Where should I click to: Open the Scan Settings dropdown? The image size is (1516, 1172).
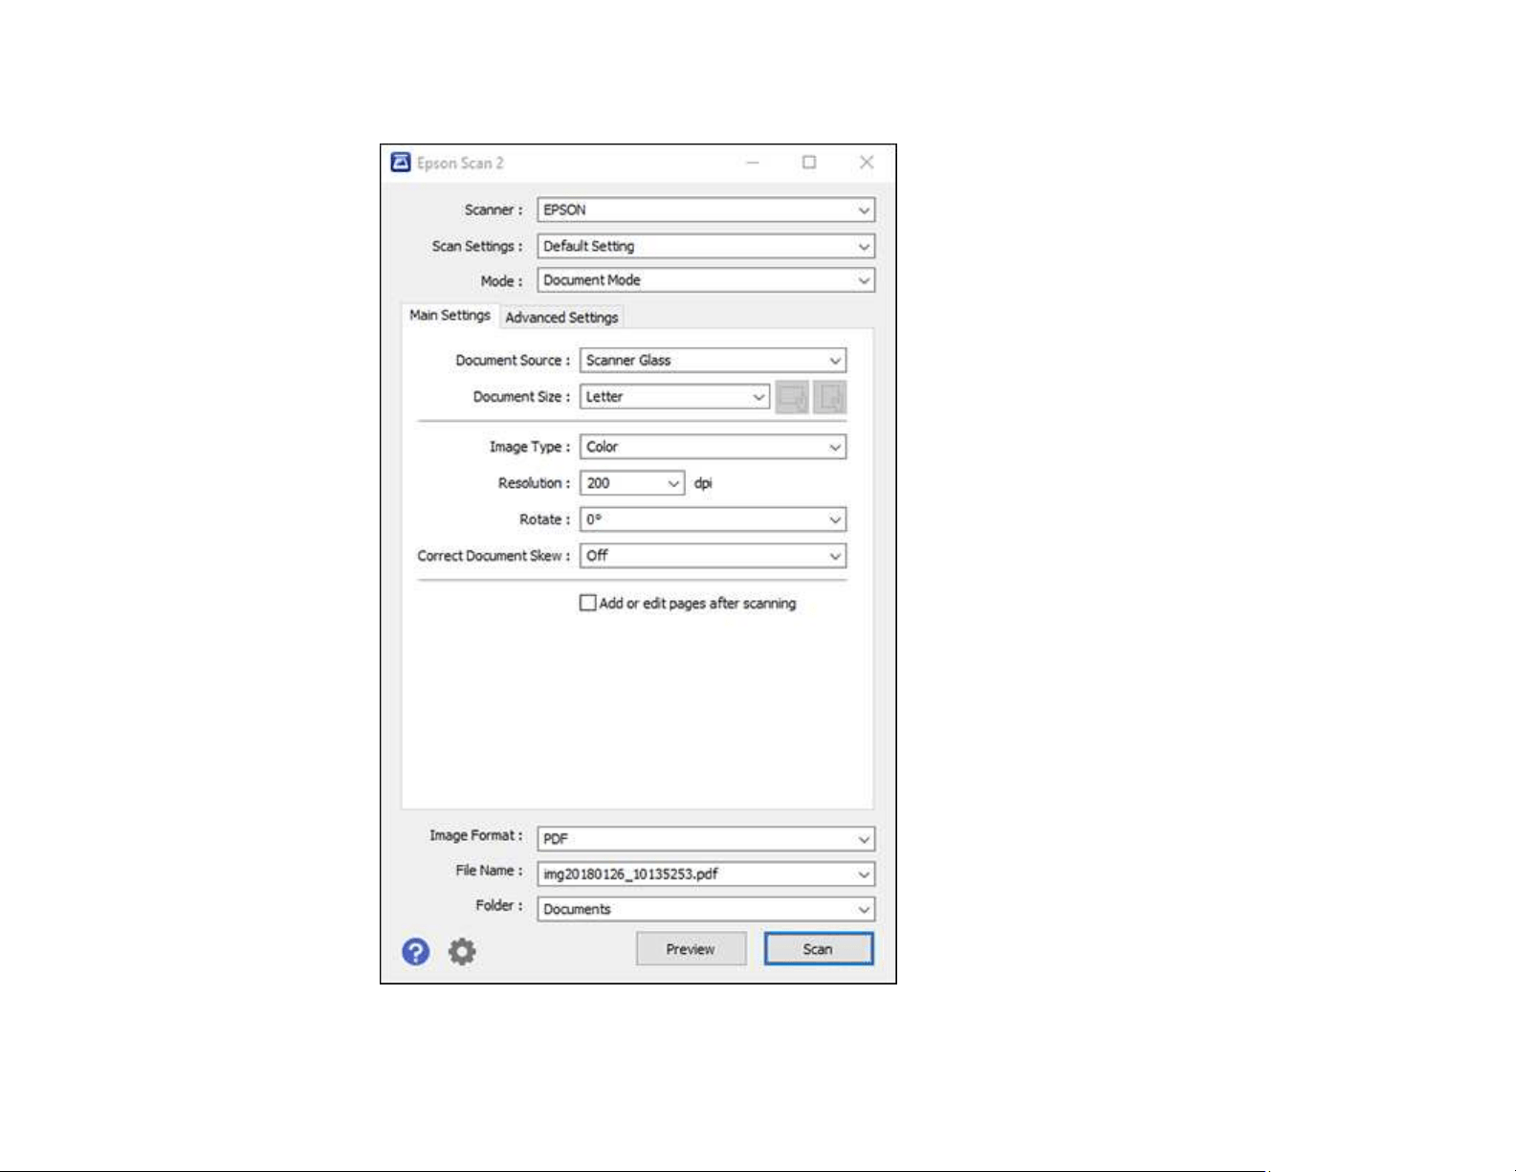[x=706, y=246]
